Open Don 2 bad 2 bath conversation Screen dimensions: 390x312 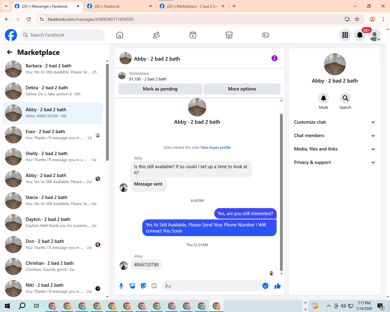point(52,245)
